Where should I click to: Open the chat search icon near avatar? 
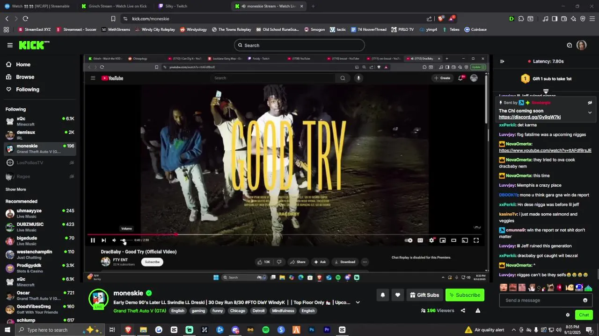pyautogui.click(x=569, y=45)
